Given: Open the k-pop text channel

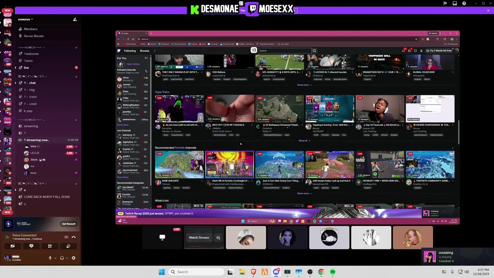Looking at the screenshot, I should tap(48, 111).
